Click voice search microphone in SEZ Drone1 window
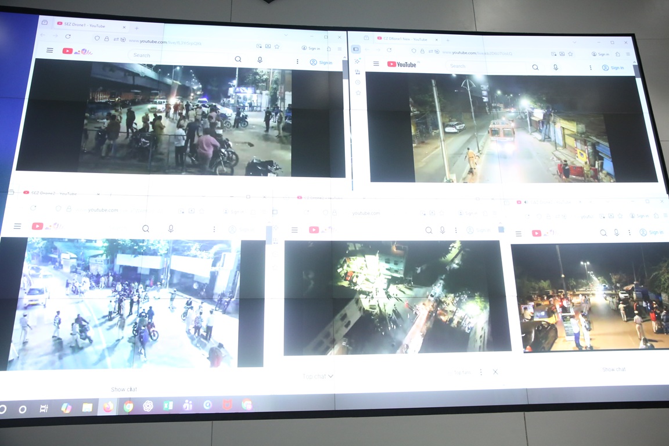 [x=260, y=59]
